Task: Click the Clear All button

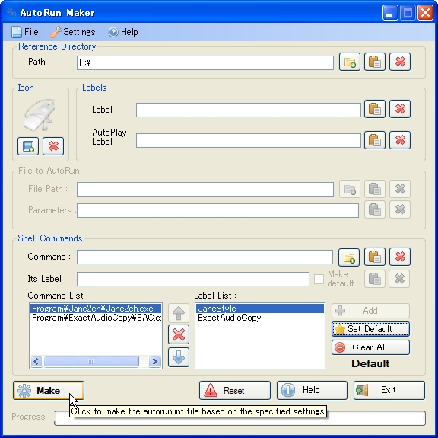Action: coord(370,347)
